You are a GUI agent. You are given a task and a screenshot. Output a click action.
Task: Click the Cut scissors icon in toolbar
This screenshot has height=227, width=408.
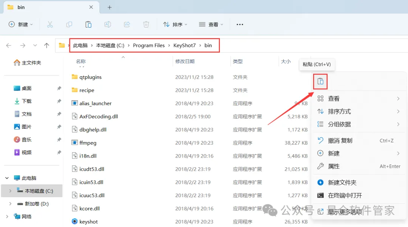(x=50, y=25)
